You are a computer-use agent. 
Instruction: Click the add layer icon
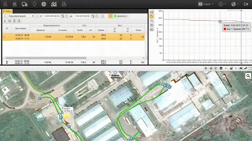[231, 68]
